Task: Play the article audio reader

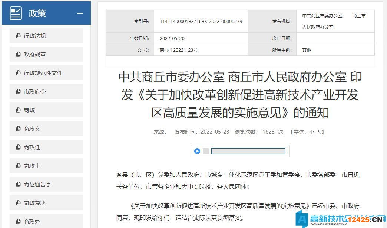Action: click(x=197, y=151)
